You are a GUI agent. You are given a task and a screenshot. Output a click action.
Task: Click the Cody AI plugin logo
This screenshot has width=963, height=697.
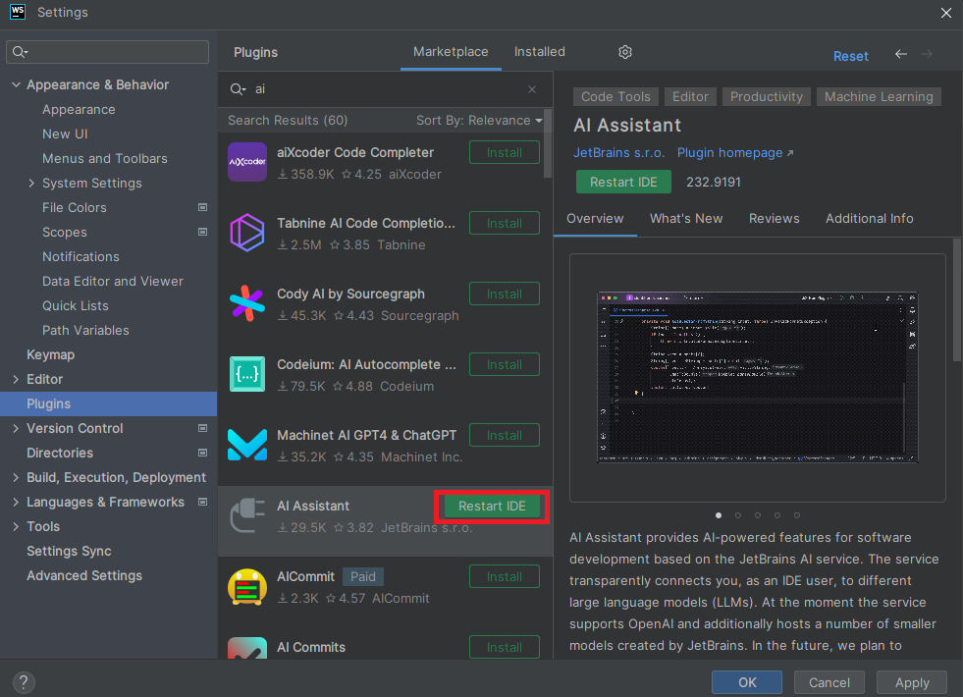click(x=247, y=303)
